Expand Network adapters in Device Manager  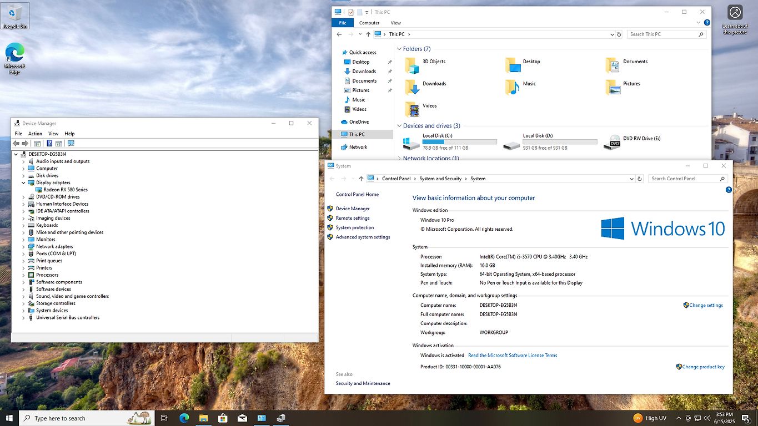pos(23,246)
